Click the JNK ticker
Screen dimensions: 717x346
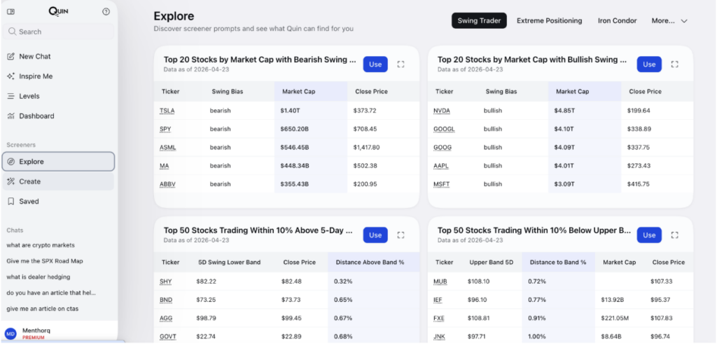tap(440, 336)
